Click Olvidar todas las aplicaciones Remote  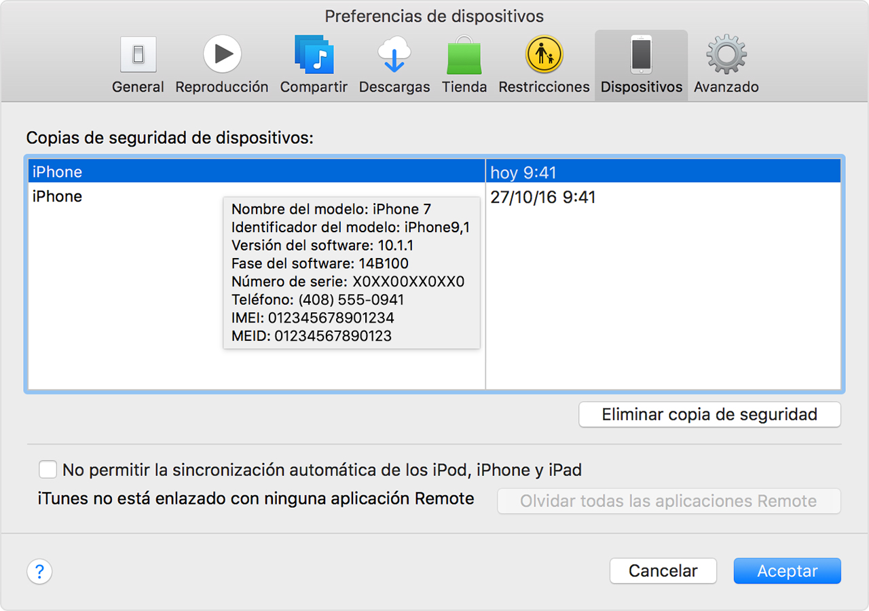[669, 501]
